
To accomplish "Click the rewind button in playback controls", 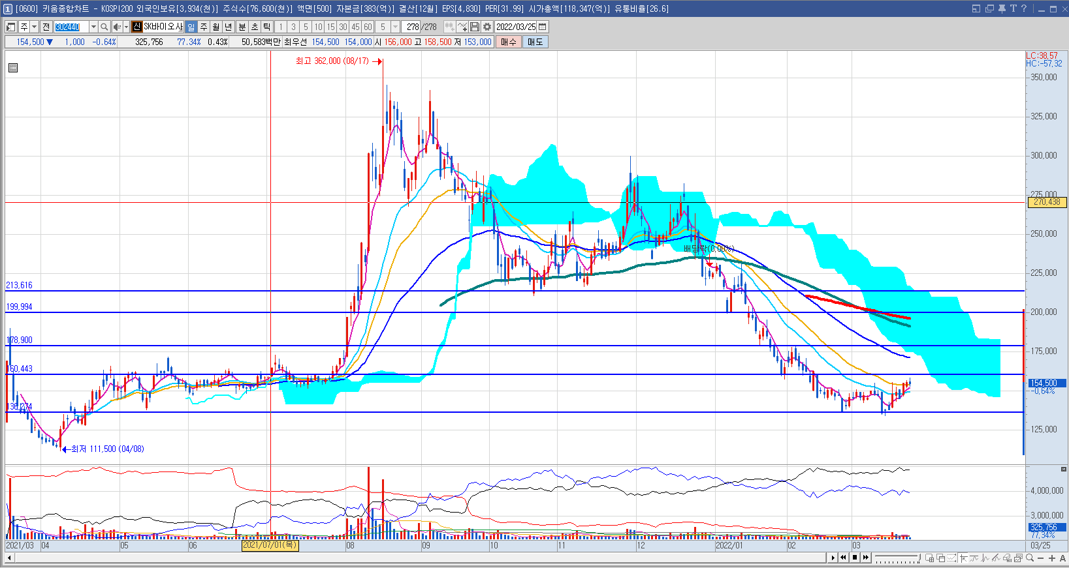I will pos(843,558).
